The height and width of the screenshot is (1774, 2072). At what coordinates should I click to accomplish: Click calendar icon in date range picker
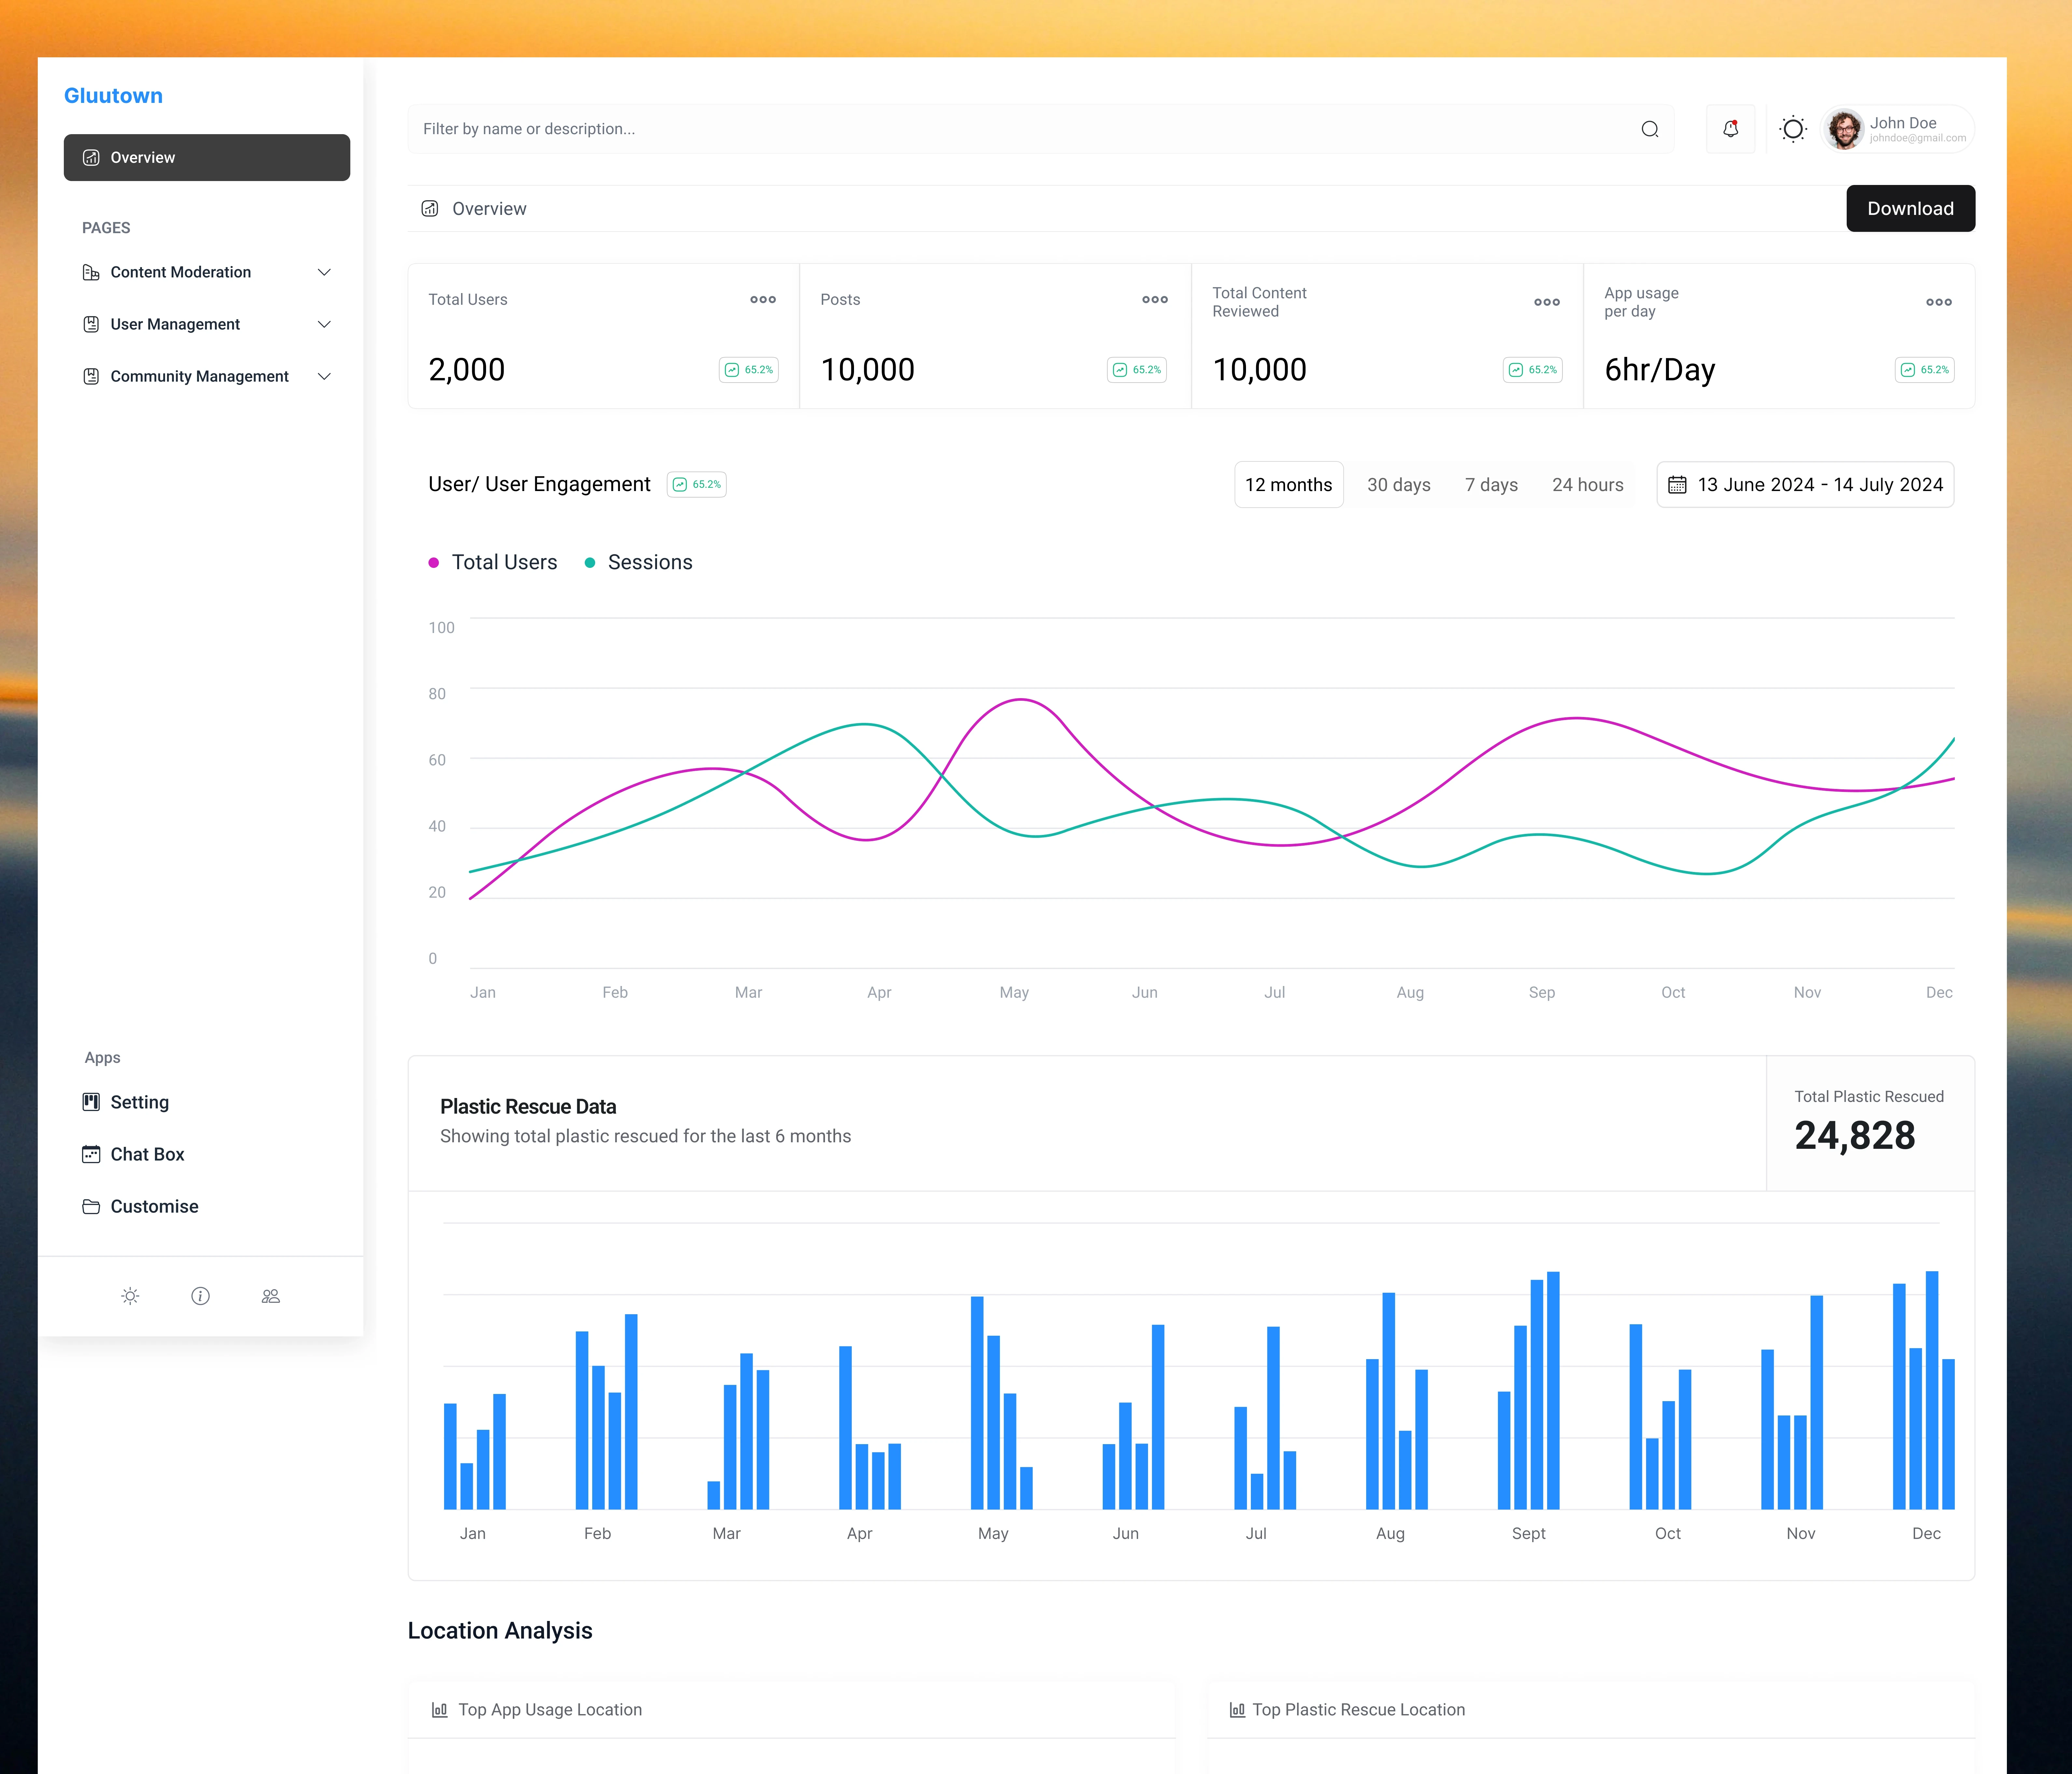(x=1677, y=485)
